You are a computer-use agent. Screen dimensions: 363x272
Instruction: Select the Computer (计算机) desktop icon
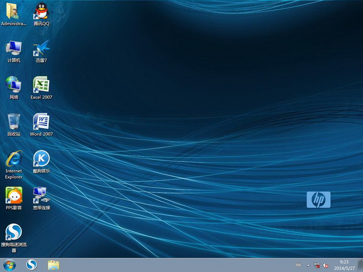click(x=14, y=48)
